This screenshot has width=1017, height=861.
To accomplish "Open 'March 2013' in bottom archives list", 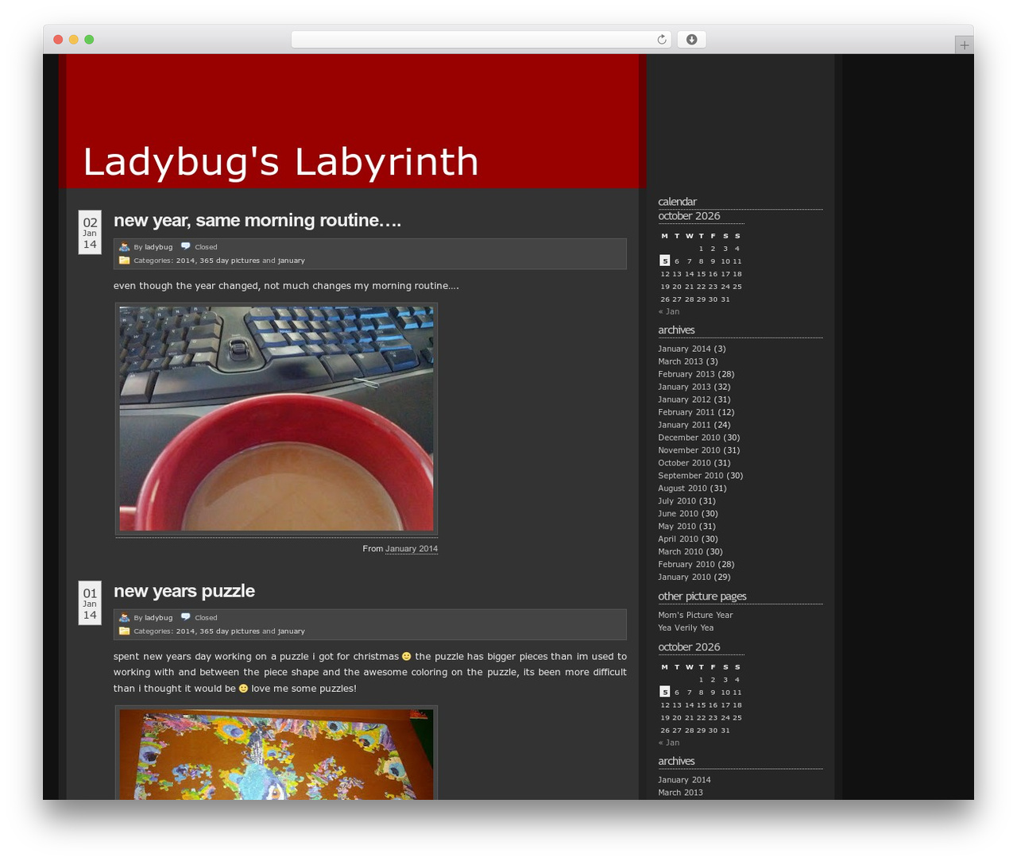I will coord(680,793).
